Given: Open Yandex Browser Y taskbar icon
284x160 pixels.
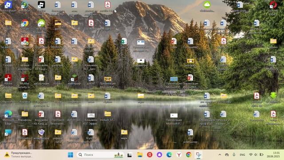Looking at the screenshot, I should (x=179, y=155).
